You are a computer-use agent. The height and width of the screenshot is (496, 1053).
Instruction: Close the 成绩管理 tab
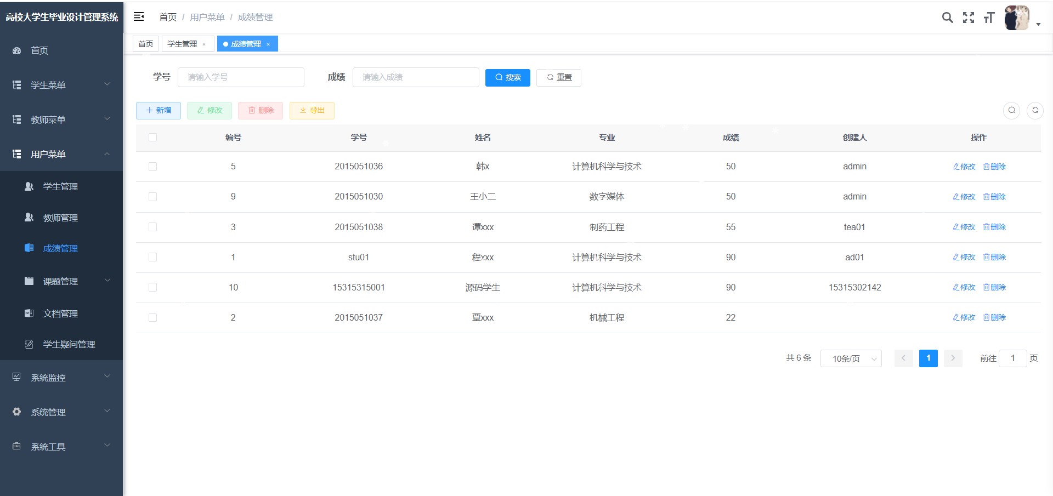268,44
